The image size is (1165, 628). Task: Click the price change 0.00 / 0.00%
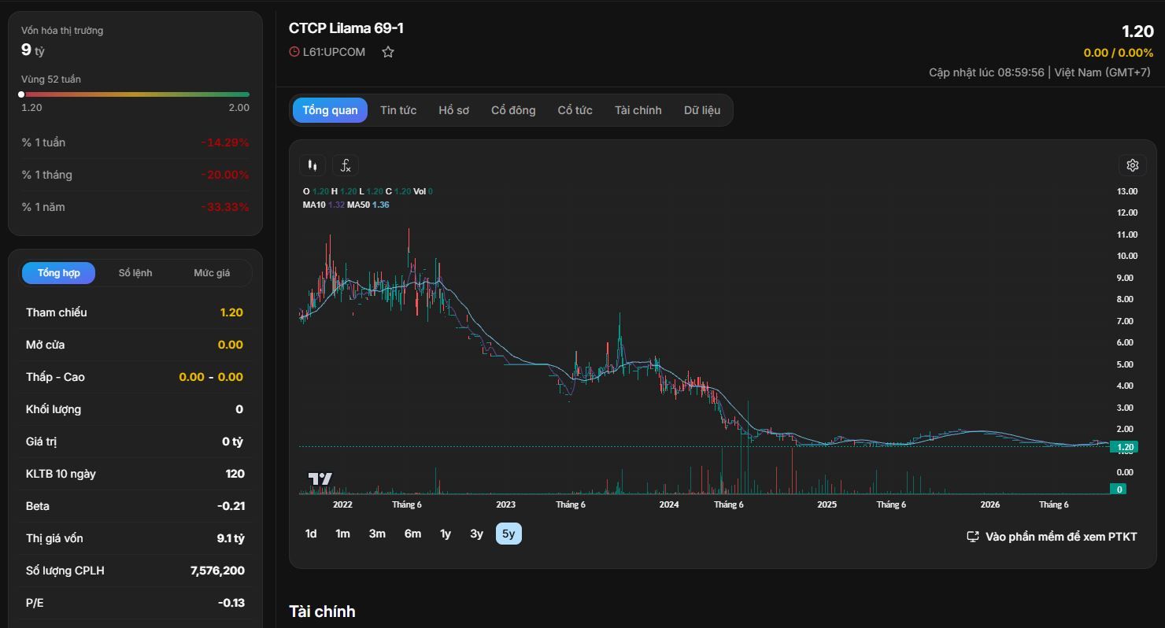[x=1119, y=53]
